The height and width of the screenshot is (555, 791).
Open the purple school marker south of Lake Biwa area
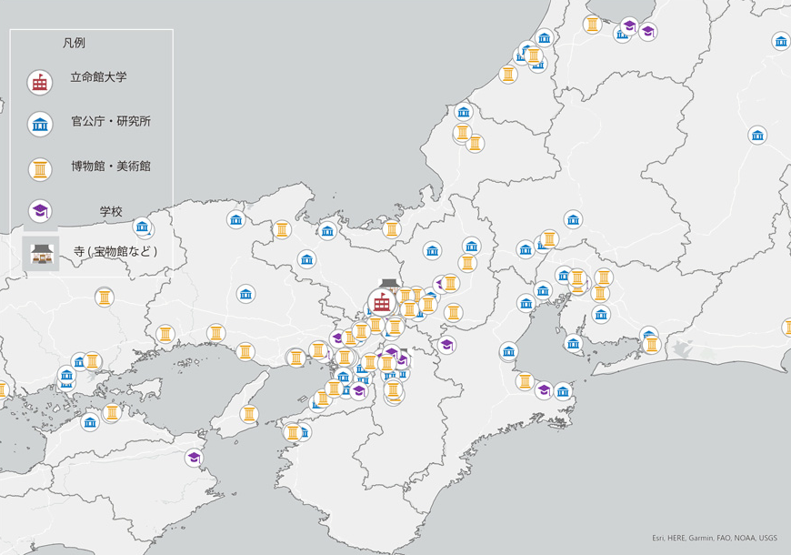pyautogui.click(x=446, y=346)
